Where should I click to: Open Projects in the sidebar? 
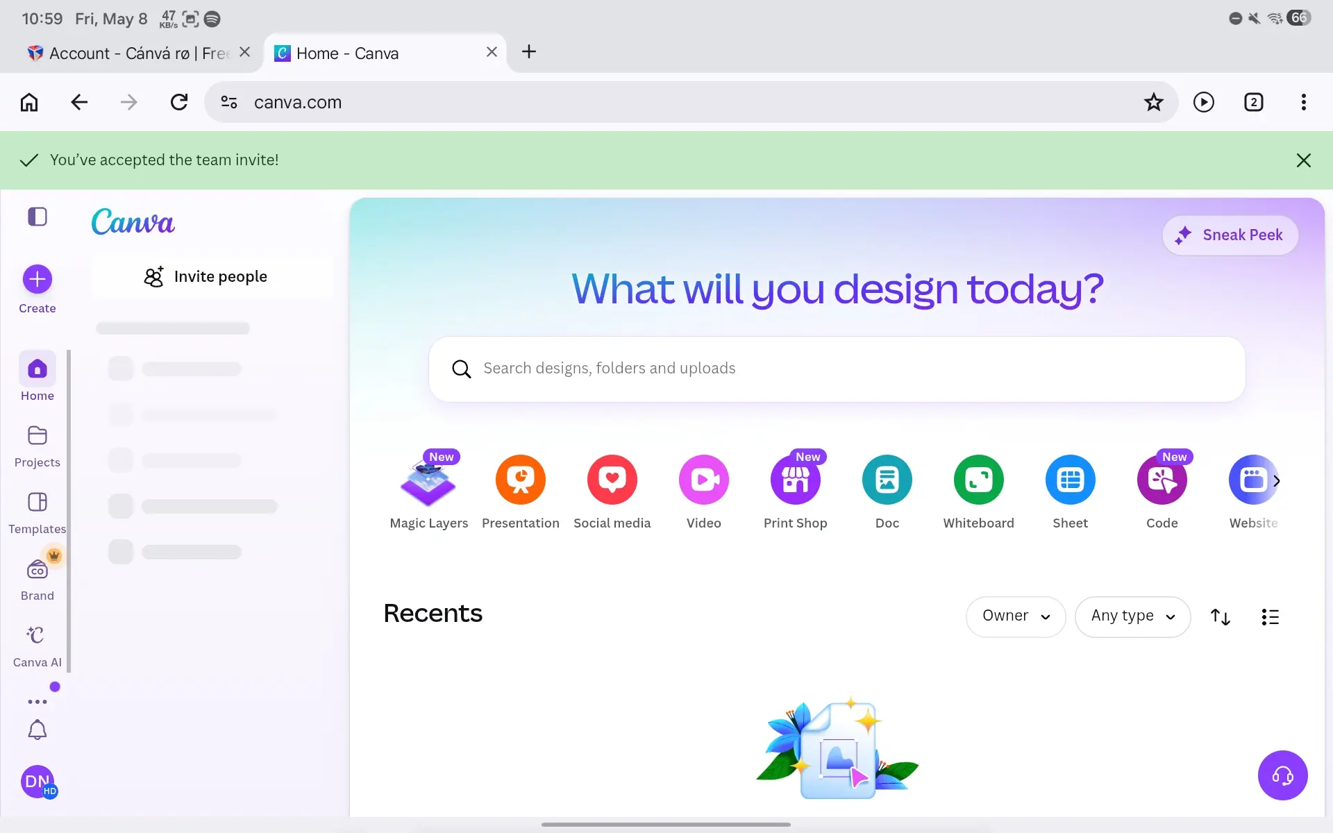point(37,446)
